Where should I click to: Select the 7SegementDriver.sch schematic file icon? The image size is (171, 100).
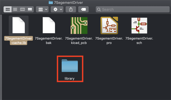coord(139,26)
